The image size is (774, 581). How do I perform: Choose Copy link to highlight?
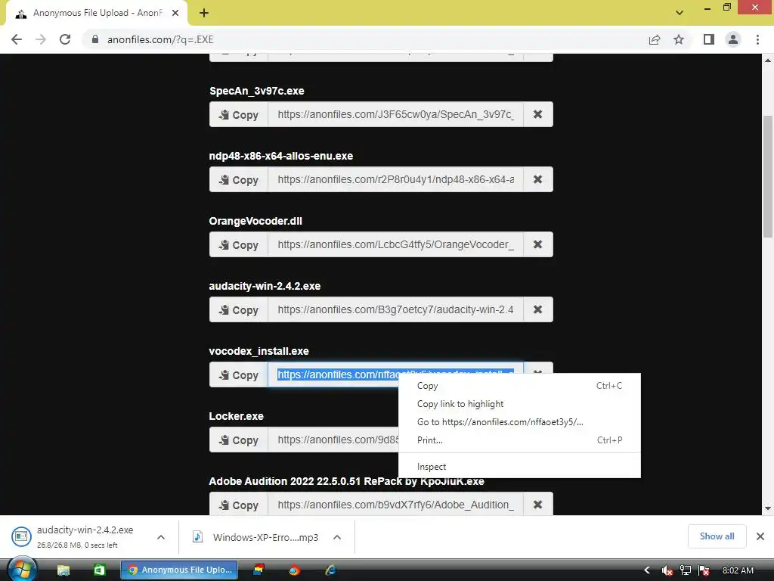[x=519, y=404]
